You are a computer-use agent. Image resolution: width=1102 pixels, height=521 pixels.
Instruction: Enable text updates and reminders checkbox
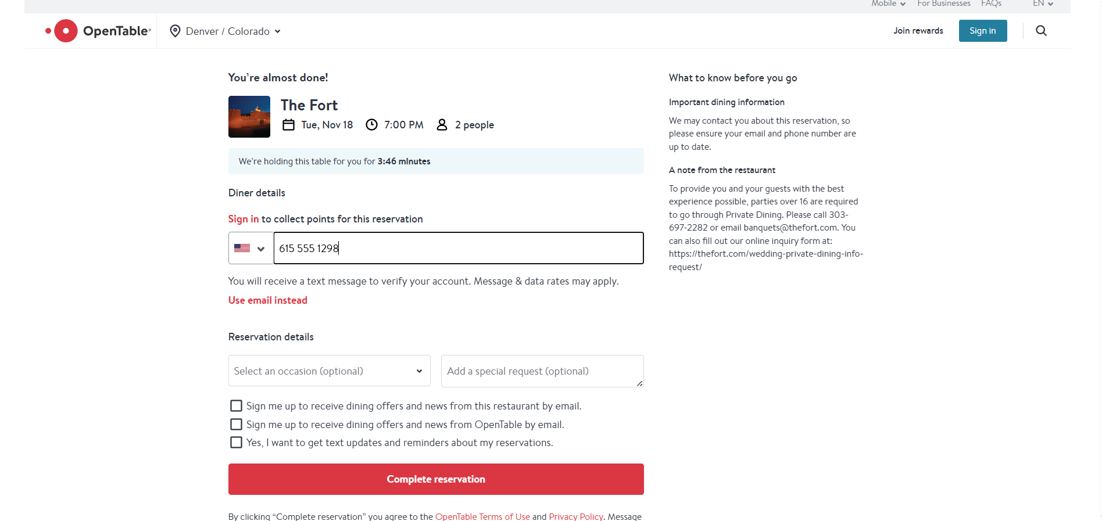236,443
